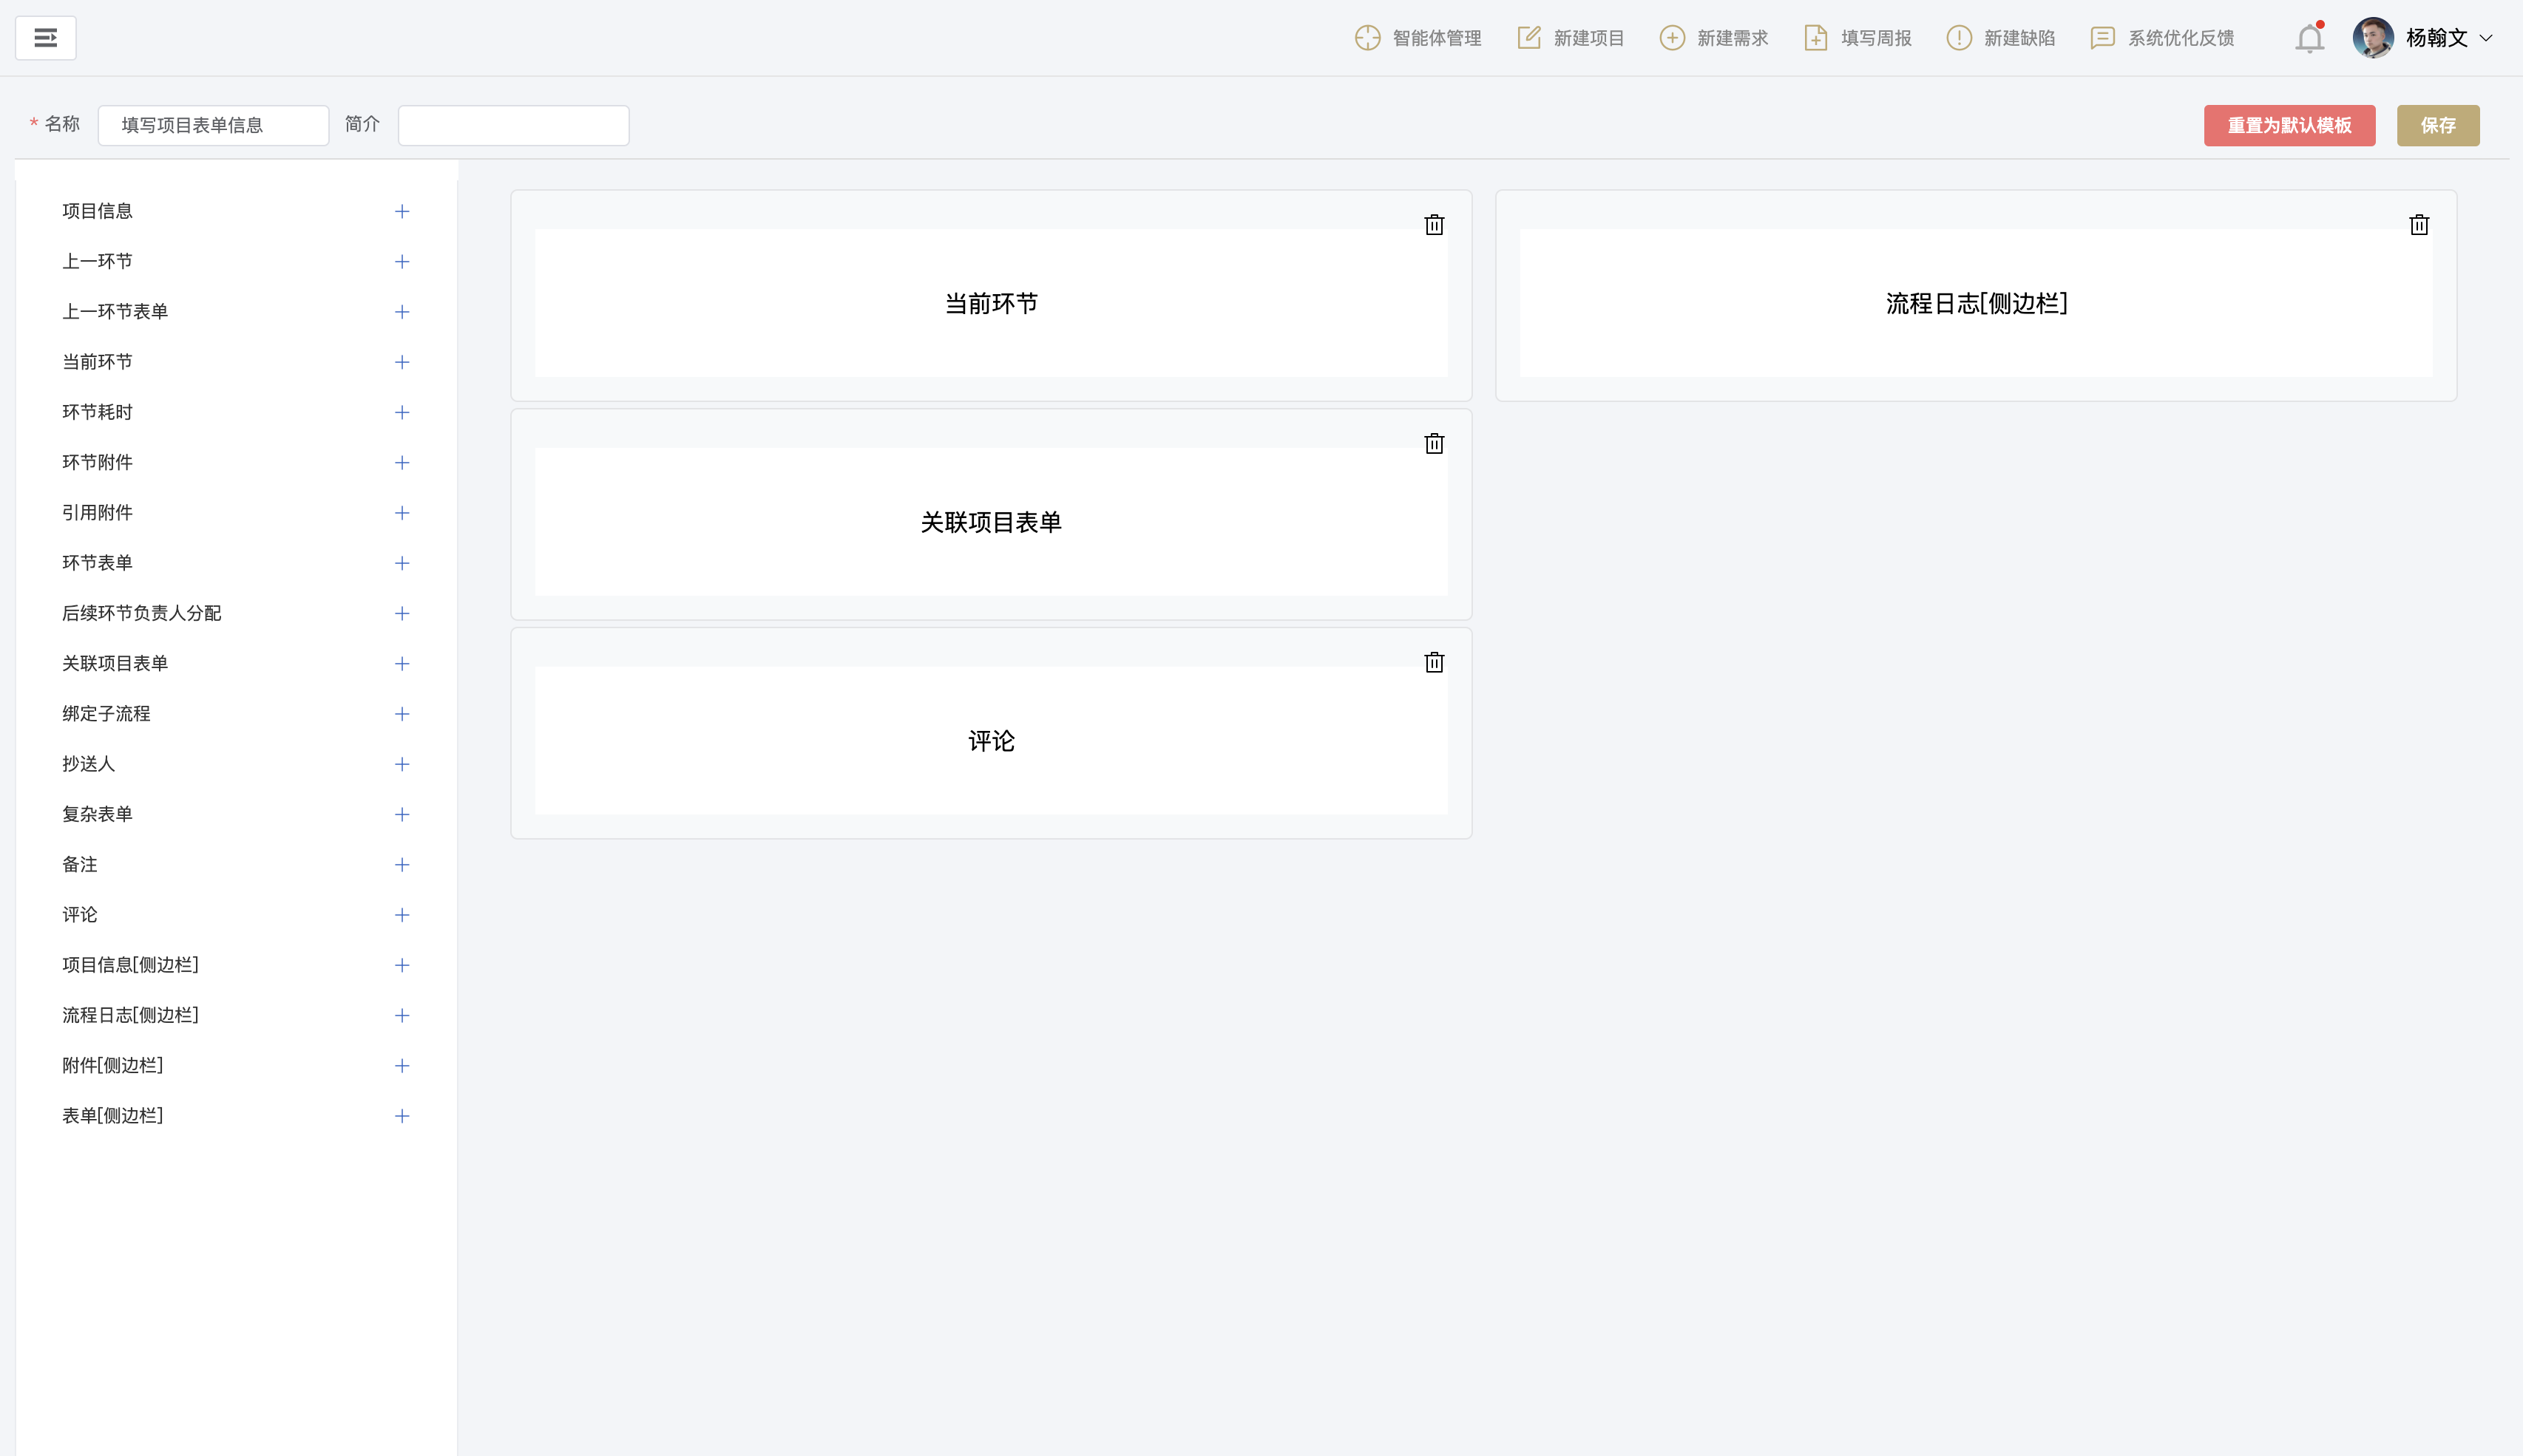Image resolution: width=2523 pixels, height=1456 pixels.
Task: Toggle the sidebar collapse menu icon
Action: (x=46, y=38)
